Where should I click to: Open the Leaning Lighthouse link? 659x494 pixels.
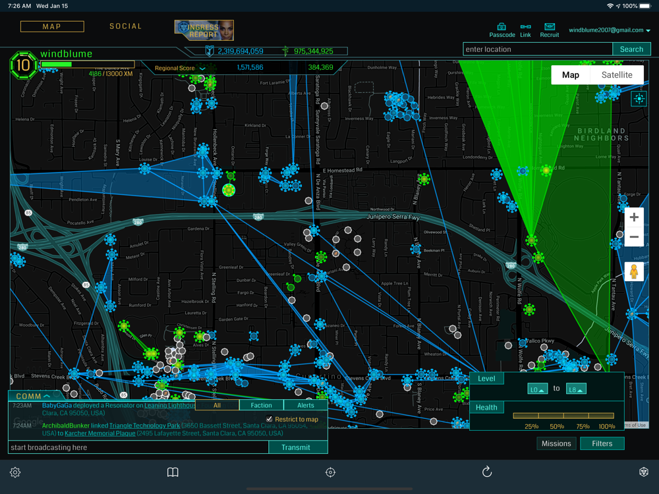[x=170, y=405]
